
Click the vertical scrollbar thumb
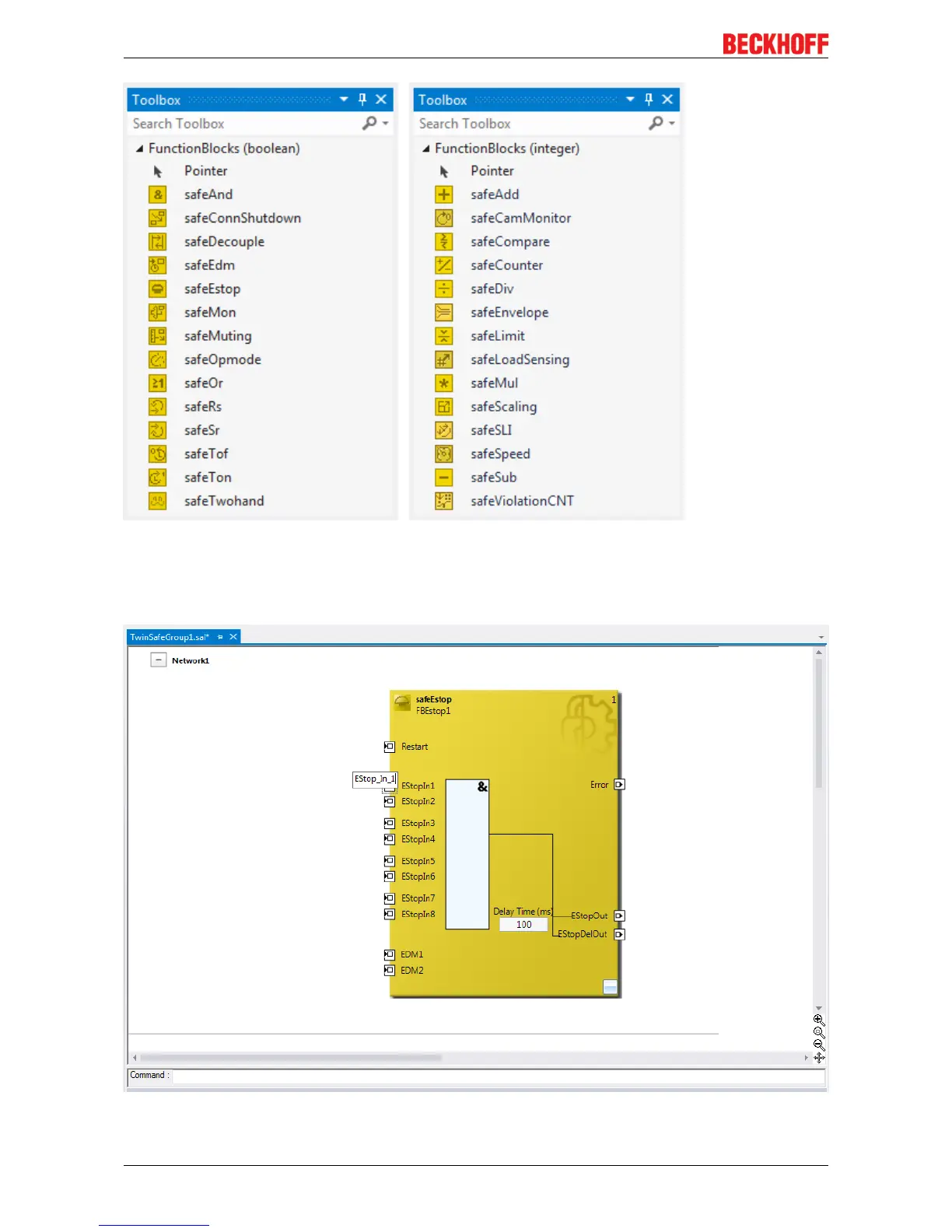[818, 723]
